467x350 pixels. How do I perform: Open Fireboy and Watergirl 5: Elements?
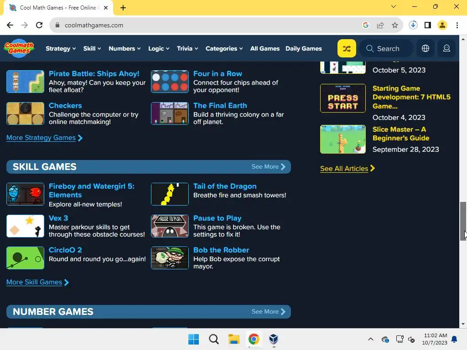pos(91,190)
